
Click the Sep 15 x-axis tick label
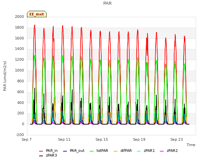(102, 139)
